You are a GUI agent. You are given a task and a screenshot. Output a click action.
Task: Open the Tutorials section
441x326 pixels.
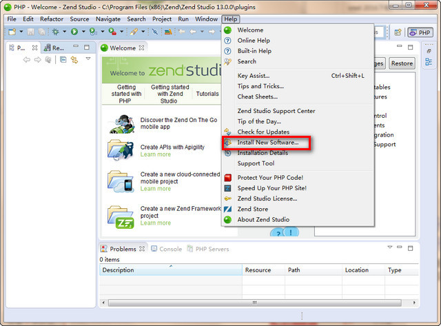[x=207, y=94]
